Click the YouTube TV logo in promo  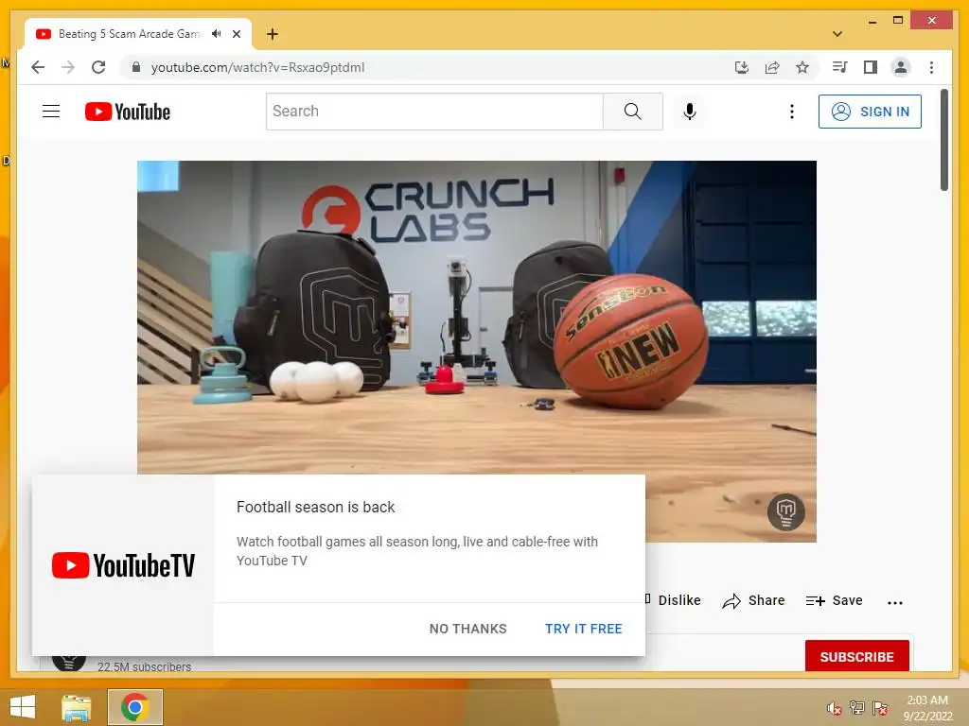click(x=123, y=565)
